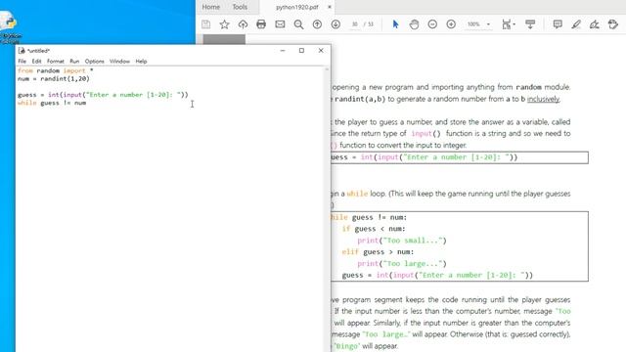Screen dimensions: 626x352
Task: Switch to the Home tab in PDF reader
Action: click(211, 7)
